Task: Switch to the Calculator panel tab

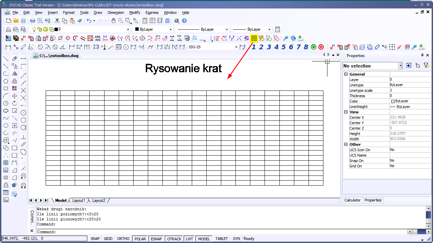Action: coord(352,200)
